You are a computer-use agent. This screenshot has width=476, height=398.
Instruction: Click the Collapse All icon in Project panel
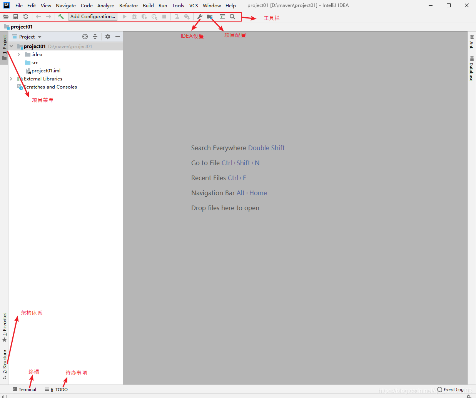coord(95,37)
